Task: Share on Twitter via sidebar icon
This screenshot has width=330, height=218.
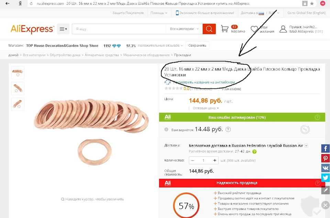Action: pos(326,178)
